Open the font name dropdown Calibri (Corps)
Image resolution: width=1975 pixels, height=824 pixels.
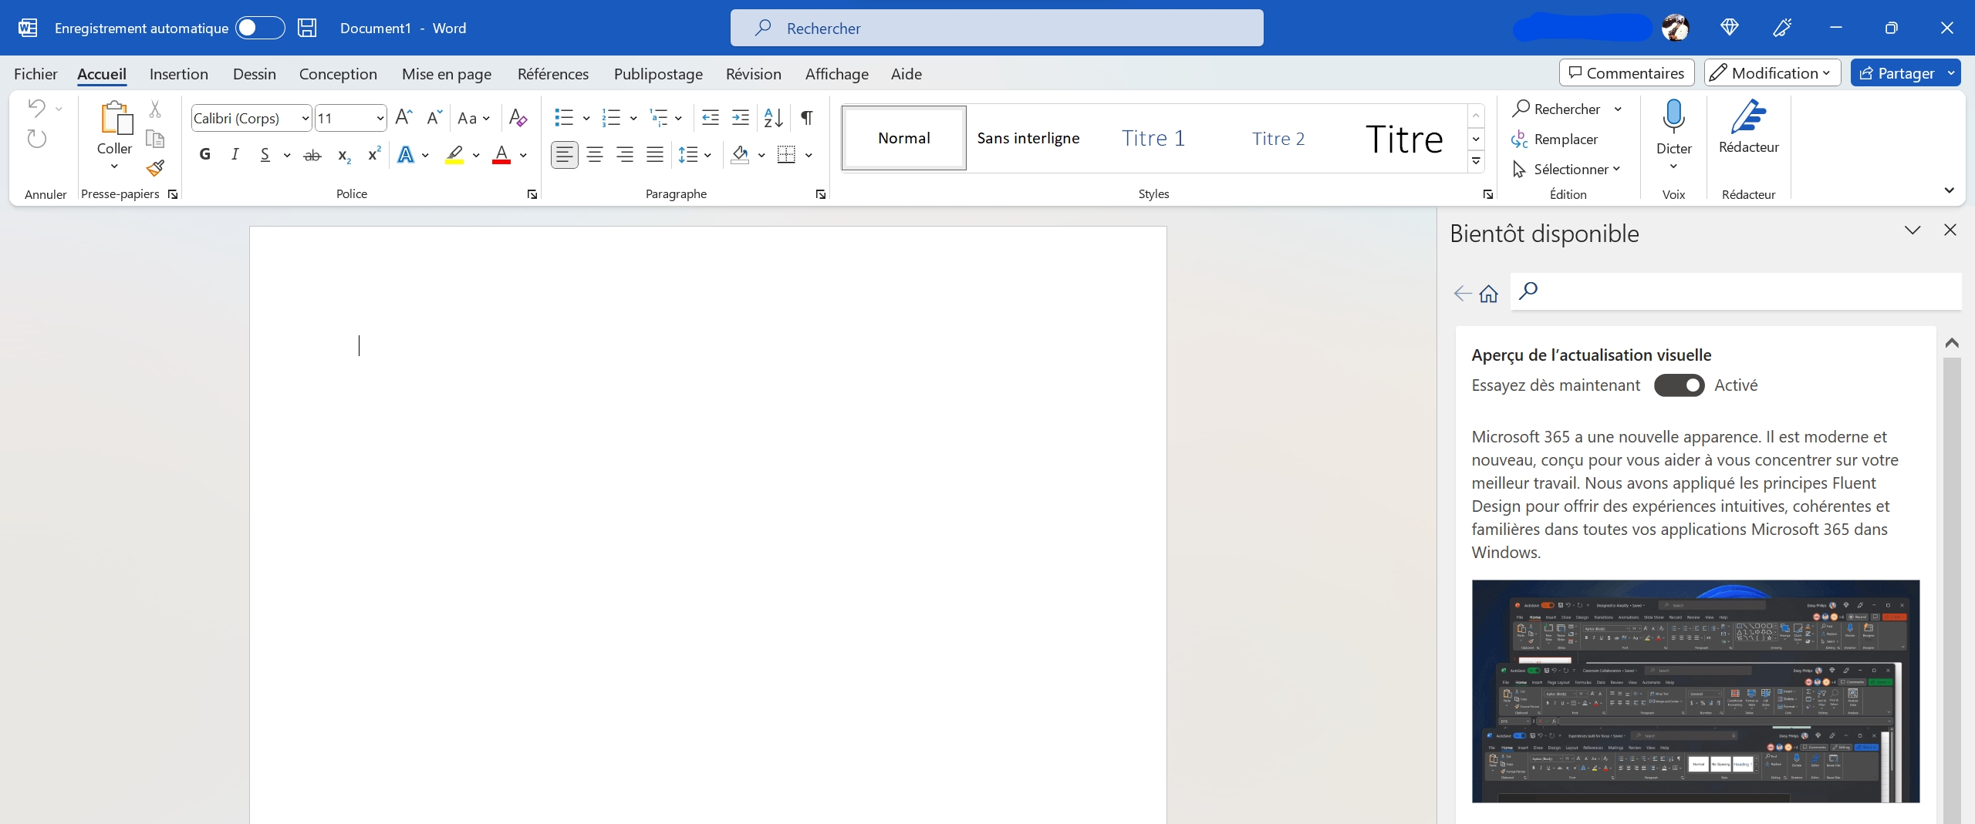306,118
